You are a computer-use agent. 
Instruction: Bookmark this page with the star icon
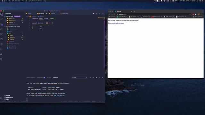point(190,14)
